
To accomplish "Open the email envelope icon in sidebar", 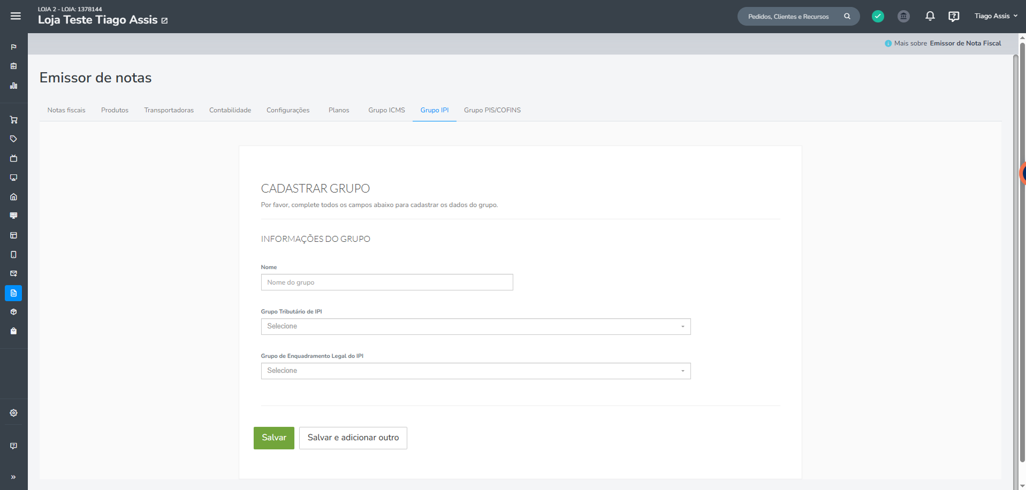I will pos(14,273).
